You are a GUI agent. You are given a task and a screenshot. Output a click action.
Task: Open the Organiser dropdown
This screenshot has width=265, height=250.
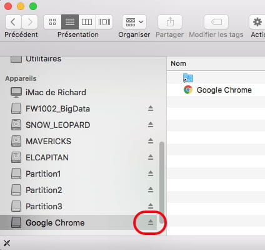[x=134, y=22]
